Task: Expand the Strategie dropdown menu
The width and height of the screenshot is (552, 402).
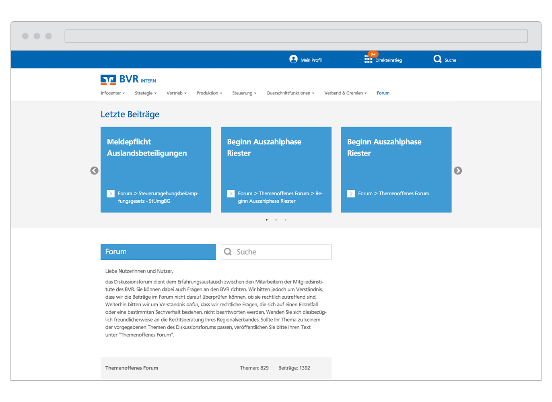Action: point(146,93)
